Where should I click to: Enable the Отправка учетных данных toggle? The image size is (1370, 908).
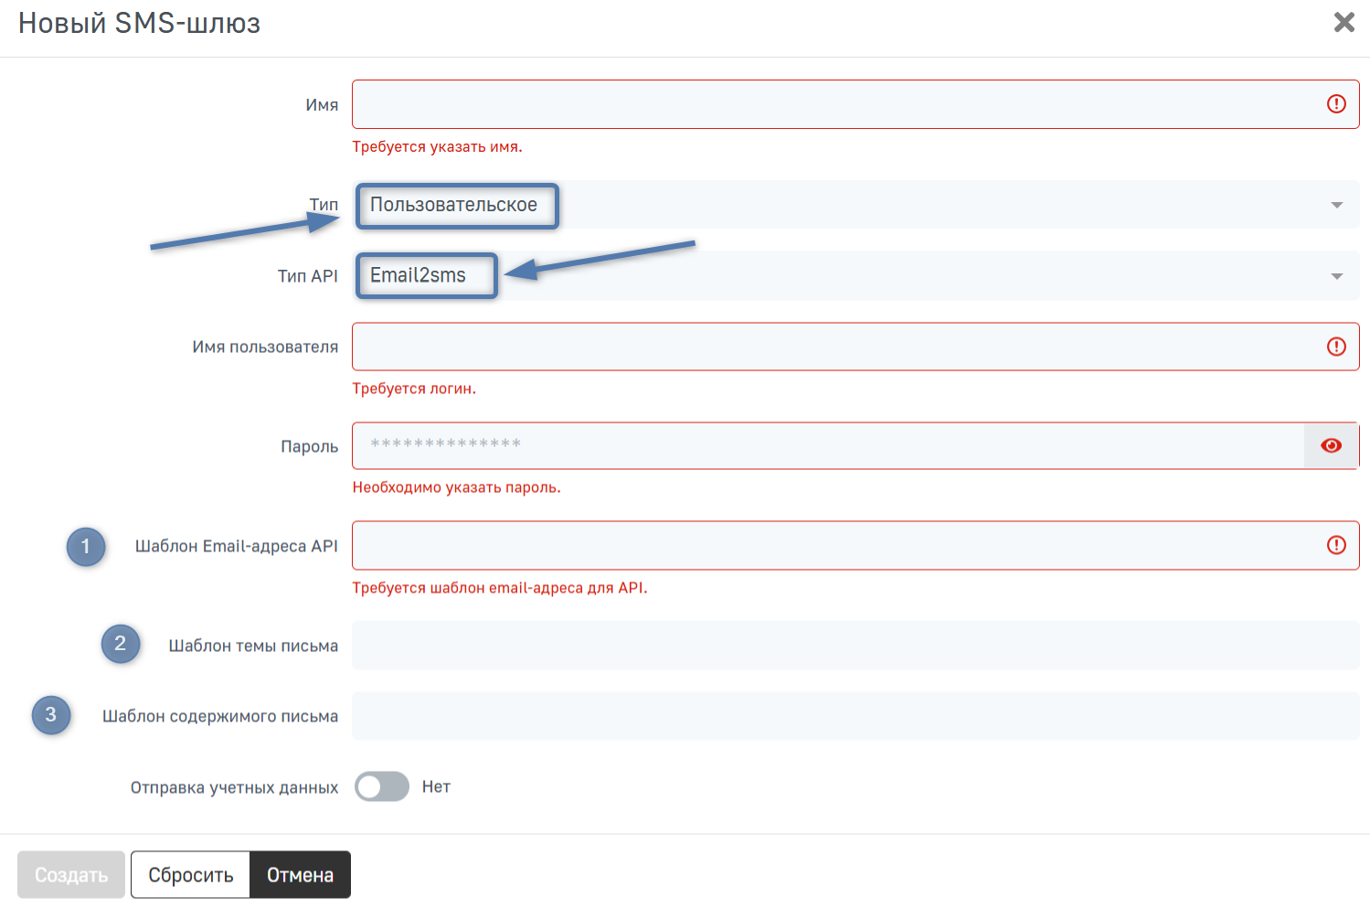click(382, 786)
